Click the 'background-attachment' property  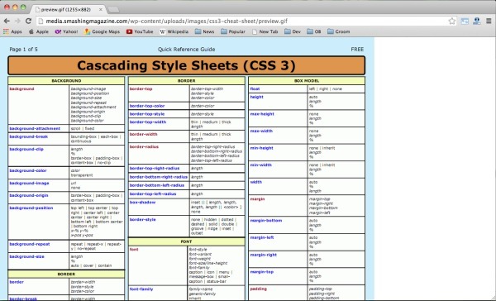point(35,128)
